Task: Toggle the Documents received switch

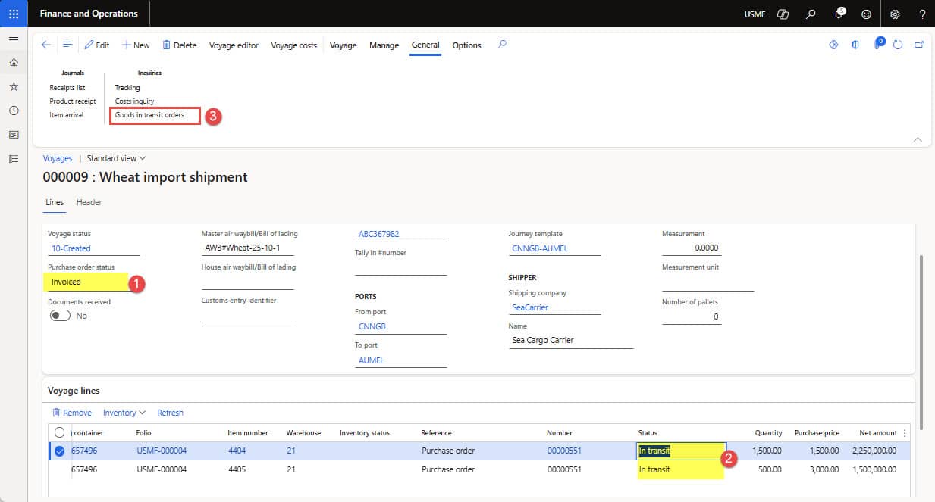Action: 60,316
